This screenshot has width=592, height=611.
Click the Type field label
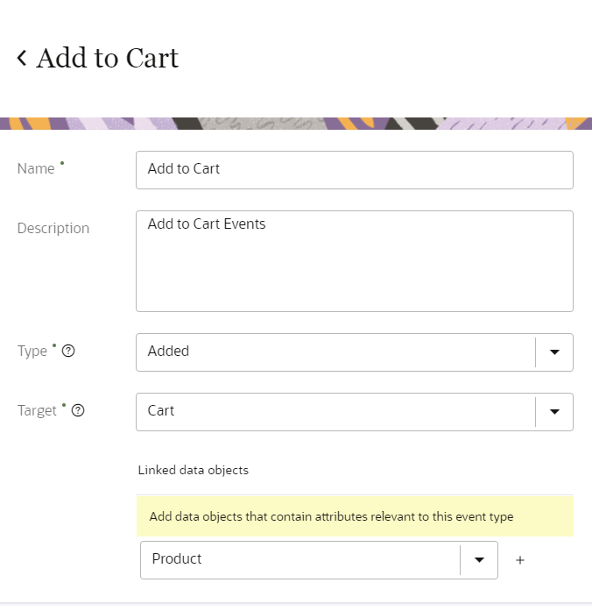32,351
